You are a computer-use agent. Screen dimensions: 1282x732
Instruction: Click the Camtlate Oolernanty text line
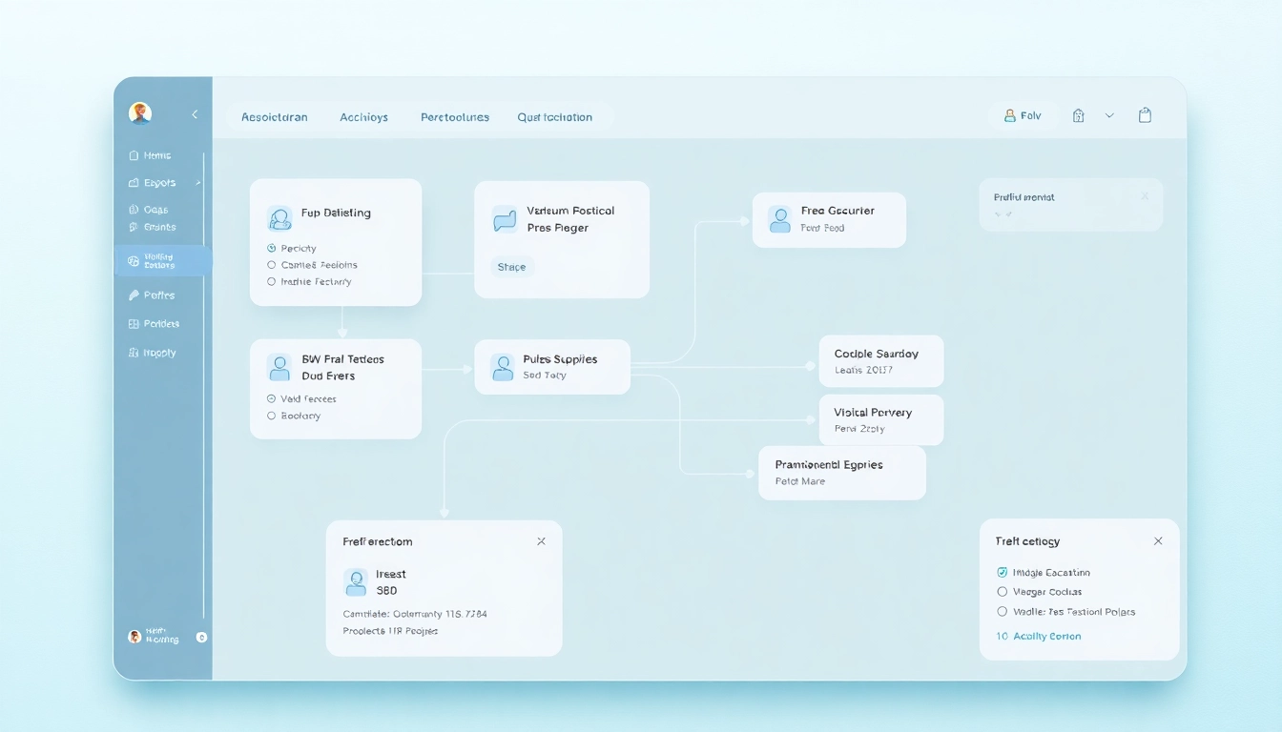click(415, 614)
